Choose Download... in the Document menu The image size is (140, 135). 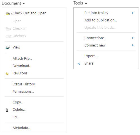22,66
